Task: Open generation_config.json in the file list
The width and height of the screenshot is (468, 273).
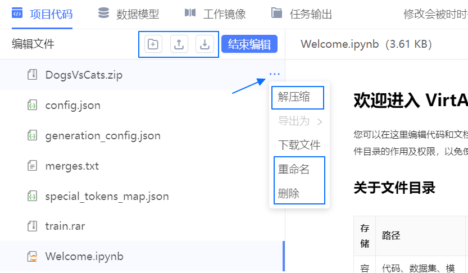Action: coord(103,135)
